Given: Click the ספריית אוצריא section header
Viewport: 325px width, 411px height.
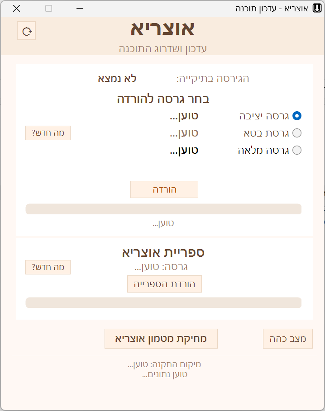Looking at the screenshot, I should coord(164,253).
